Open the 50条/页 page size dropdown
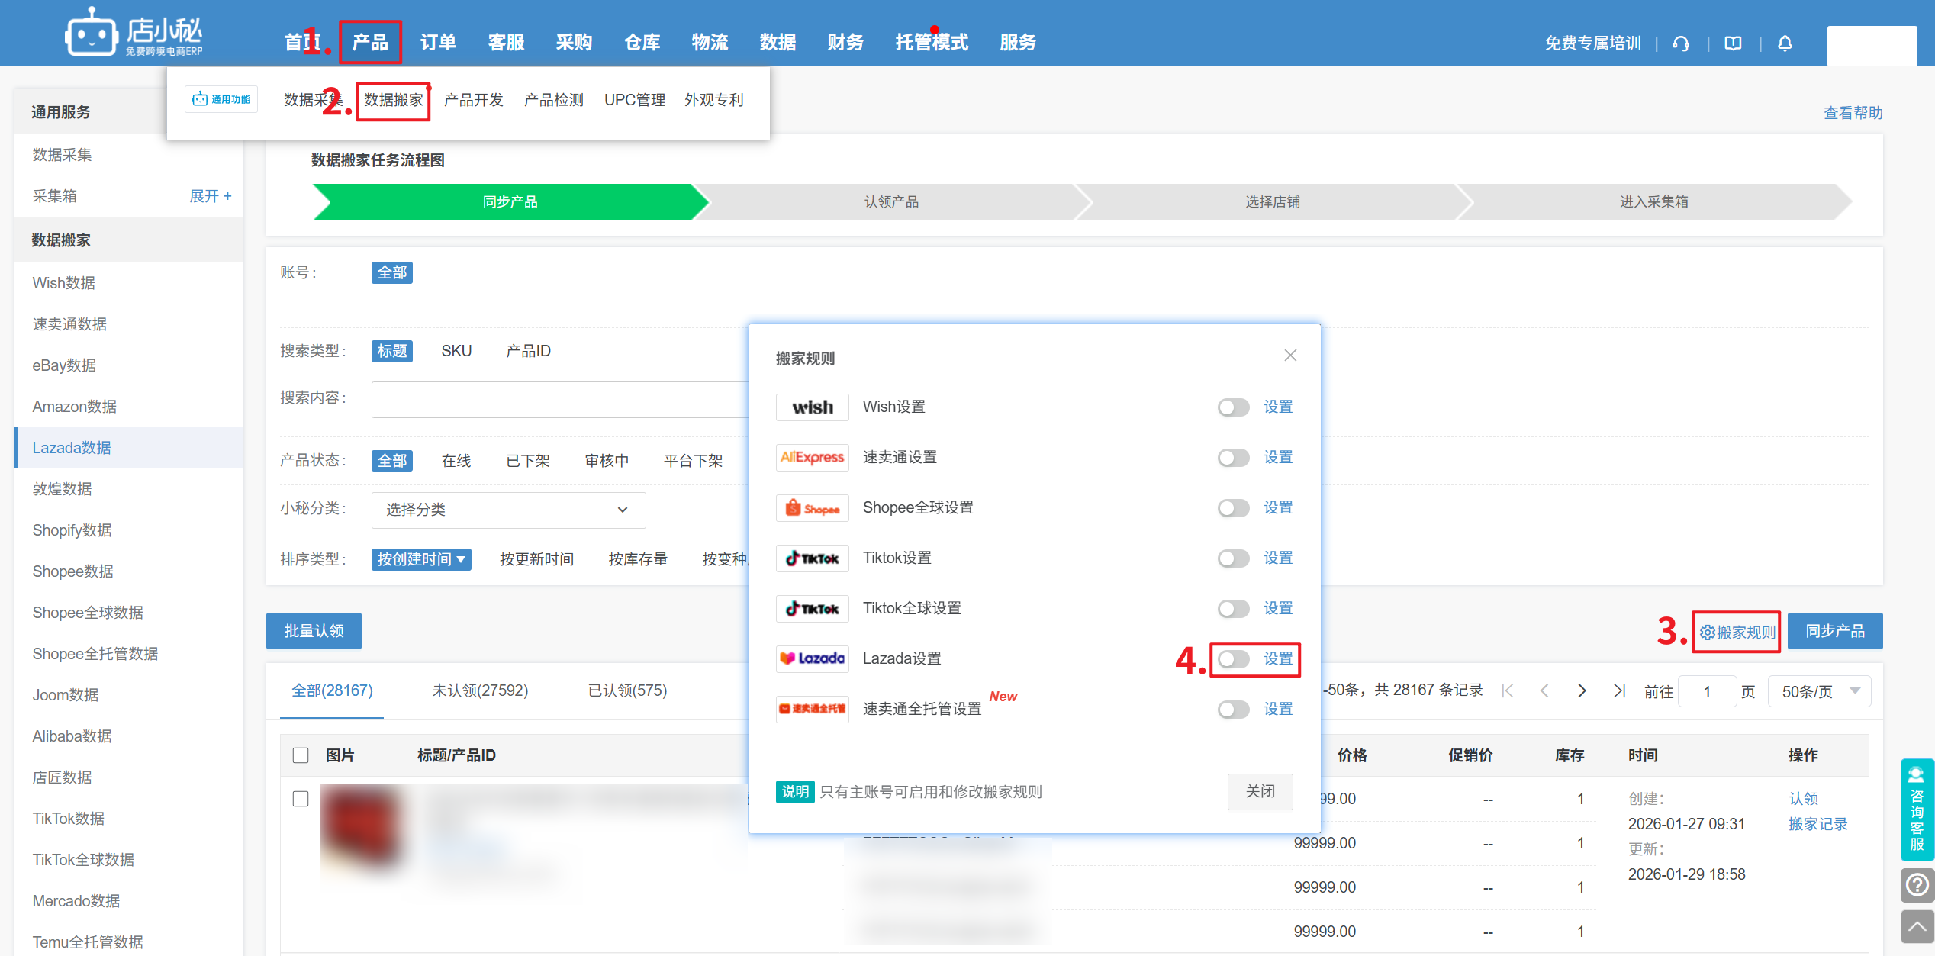The width and height of the screenshot is (1935, 956). click(x=1819, y=691)
